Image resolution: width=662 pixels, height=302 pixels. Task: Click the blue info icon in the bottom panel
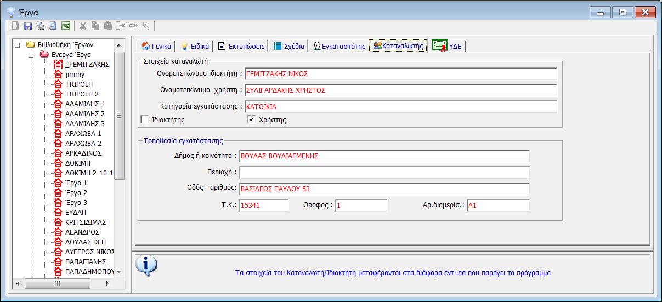146,265
